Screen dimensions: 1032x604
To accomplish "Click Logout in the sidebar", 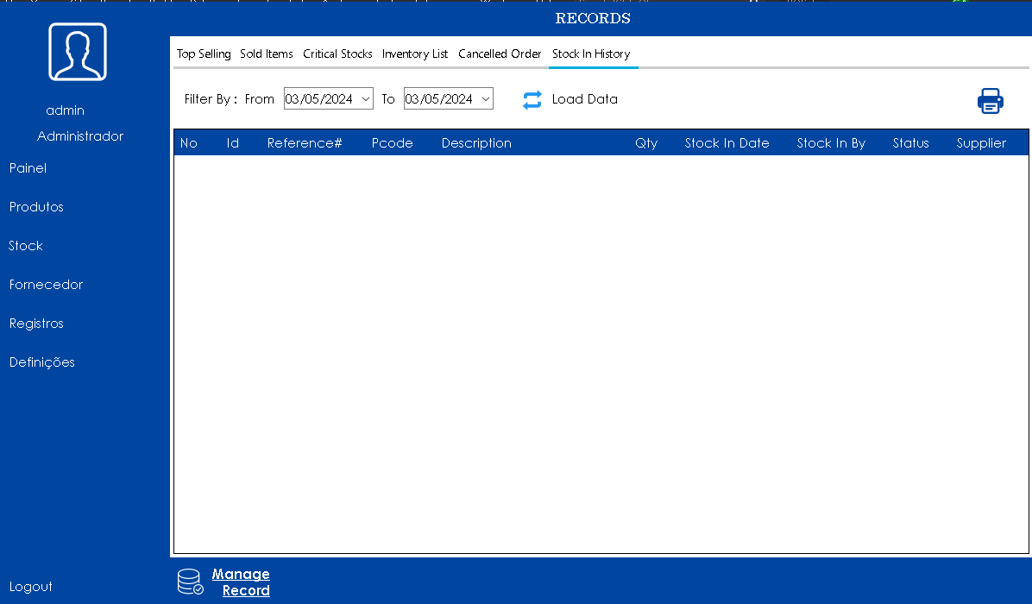I will pos(31,587).
